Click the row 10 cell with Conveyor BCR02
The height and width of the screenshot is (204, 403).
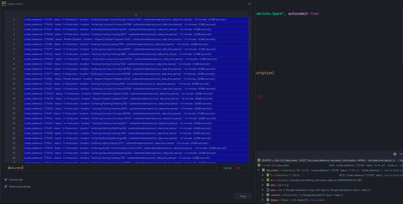coord(136,69)
